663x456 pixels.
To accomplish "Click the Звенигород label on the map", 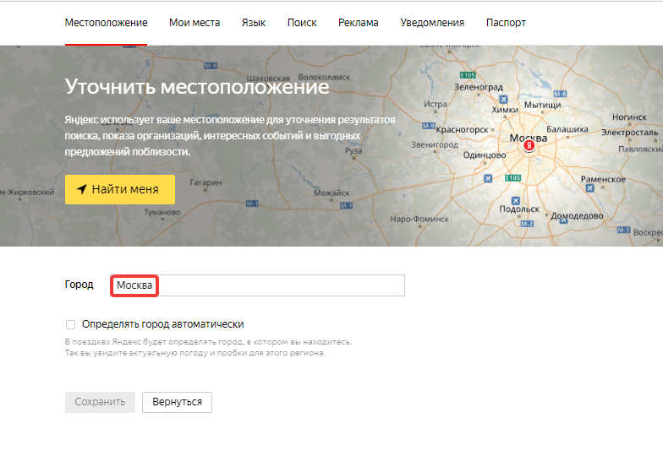I will [x=435, y=144].
